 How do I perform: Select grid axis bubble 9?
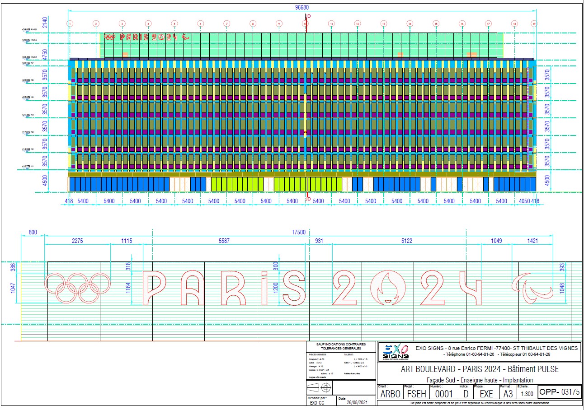[x=279, y=23]
